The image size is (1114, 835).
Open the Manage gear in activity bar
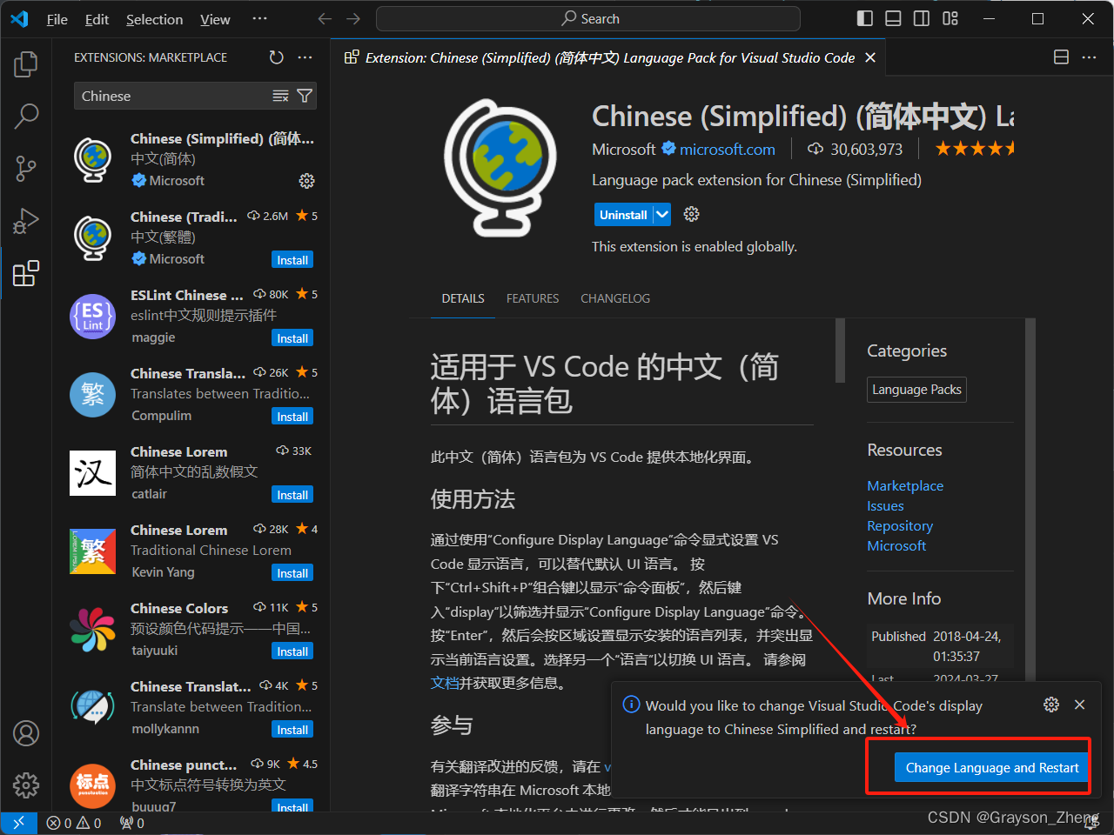(x=26, y=785)
